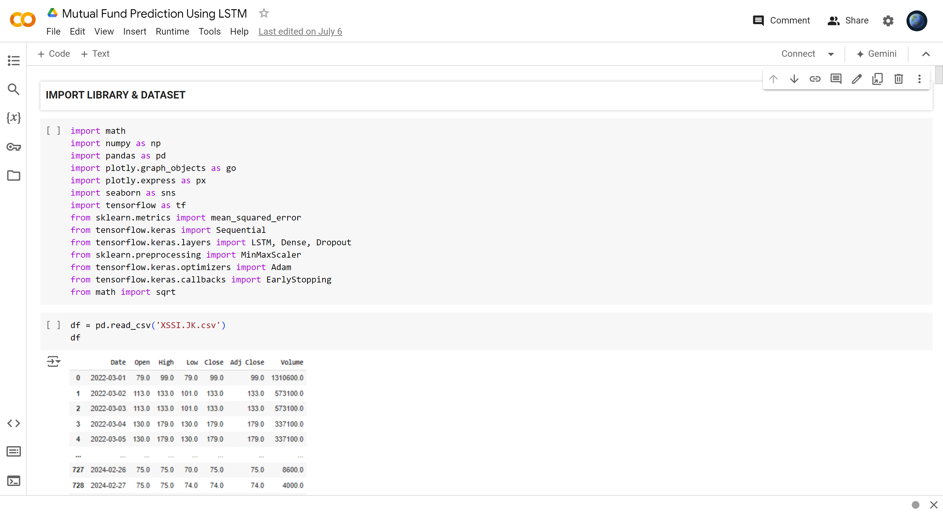
Task: Open the Gemini assistant
Action: tap(876, 54)
